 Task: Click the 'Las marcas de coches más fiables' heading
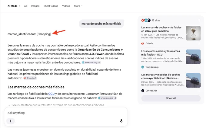(36, 87)
